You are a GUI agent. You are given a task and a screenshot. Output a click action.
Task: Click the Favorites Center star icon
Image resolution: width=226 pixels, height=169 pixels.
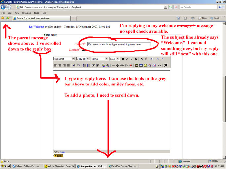pos(3,18)
